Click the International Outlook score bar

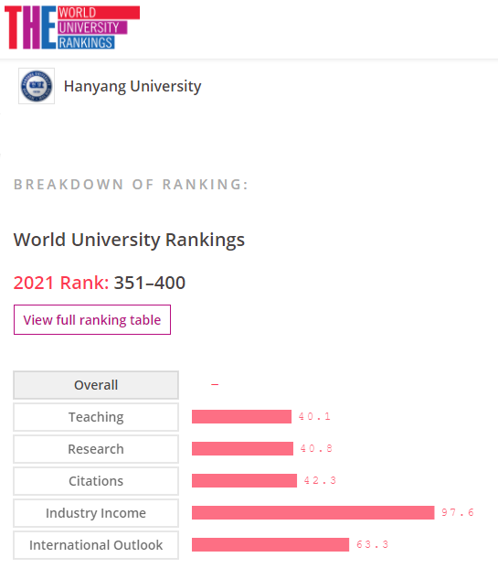pyautogui.click(x=270, y=544)
